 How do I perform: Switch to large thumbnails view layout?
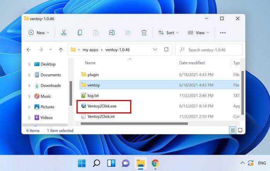tap(240, 130)
